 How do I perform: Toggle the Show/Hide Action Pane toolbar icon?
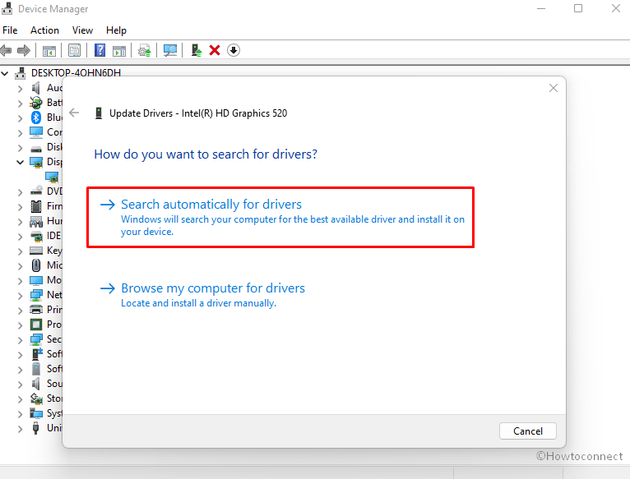pos(119,51)
